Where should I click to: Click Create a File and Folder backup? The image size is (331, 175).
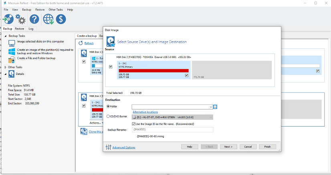click(36, 58)
